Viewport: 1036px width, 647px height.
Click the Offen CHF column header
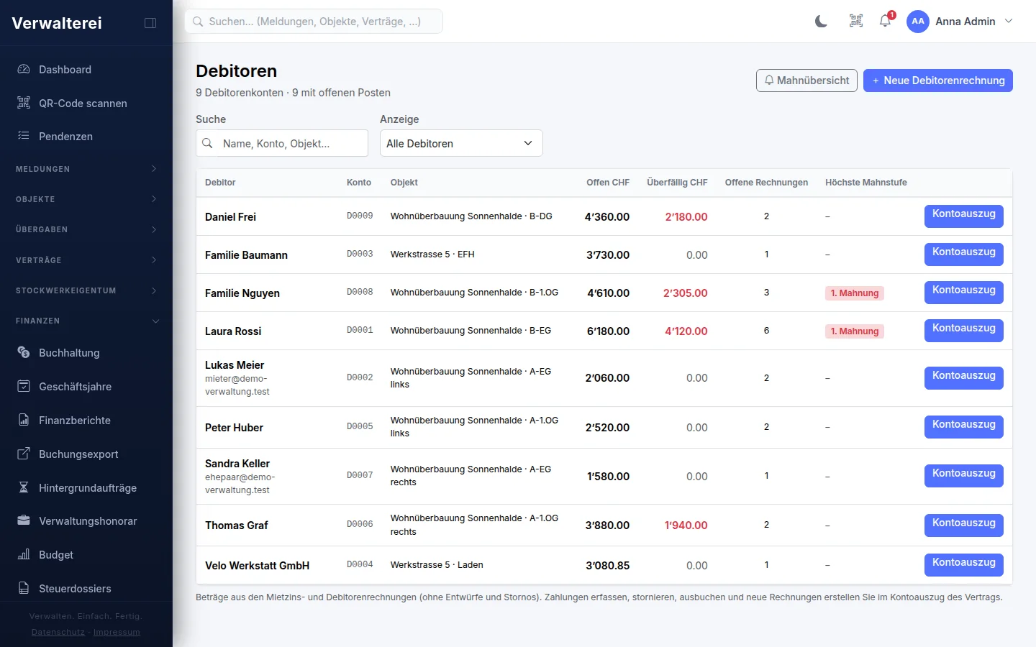point(608,183)
